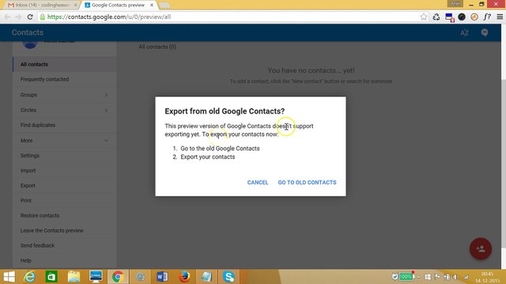This screenshot has width=506, height=284.
Task: Open the new tab button
Action: (164, 6)
